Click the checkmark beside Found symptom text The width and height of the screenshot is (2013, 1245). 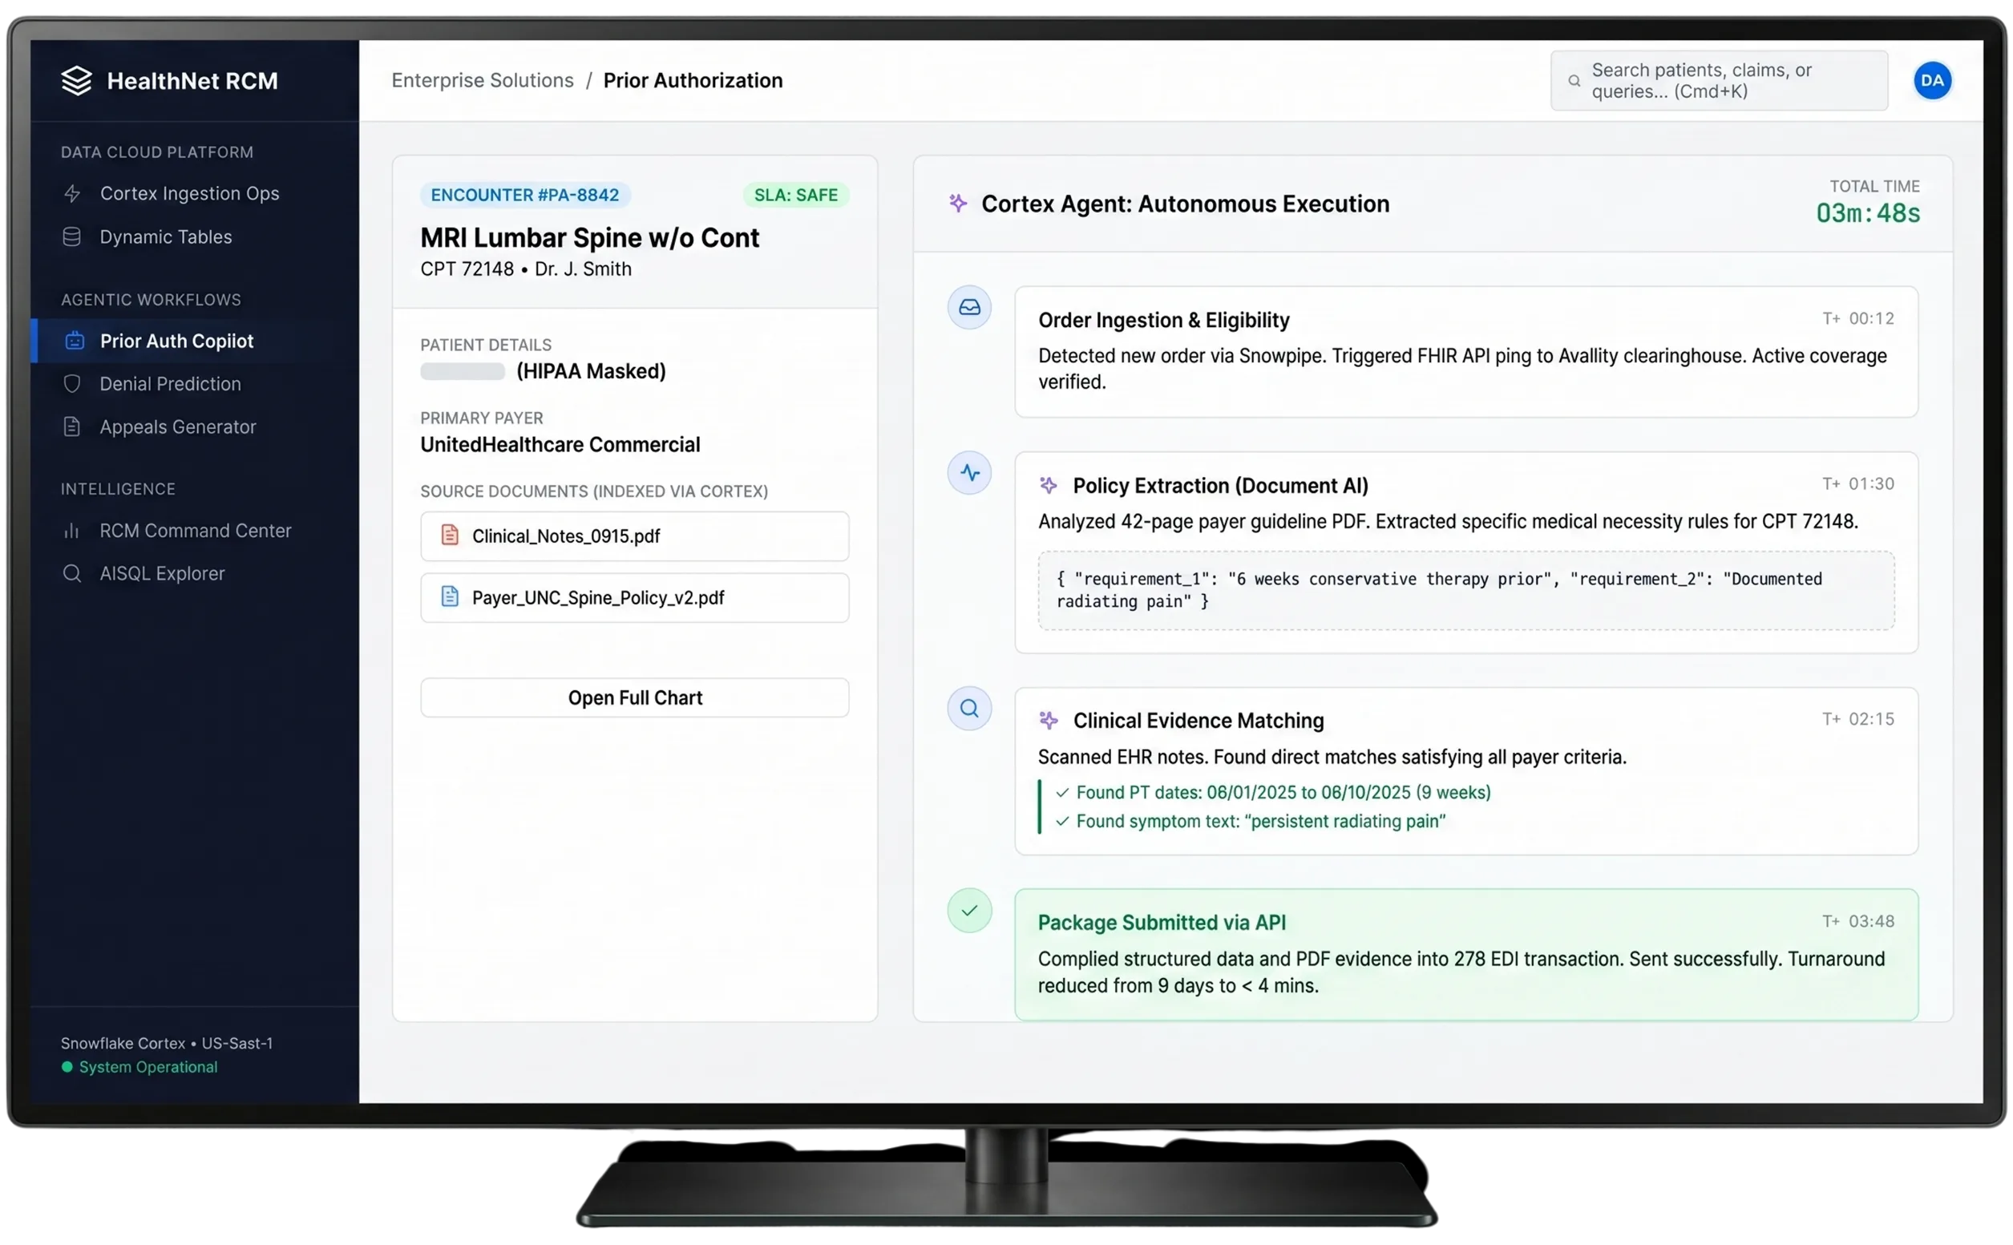coord(1062,822)
